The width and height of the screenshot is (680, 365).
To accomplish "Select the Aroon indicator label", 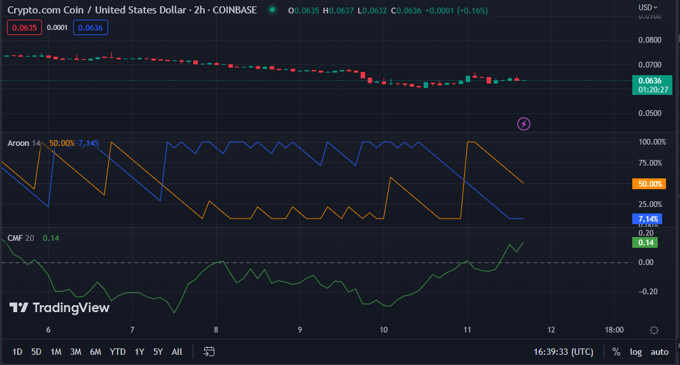I will point(18,143).
